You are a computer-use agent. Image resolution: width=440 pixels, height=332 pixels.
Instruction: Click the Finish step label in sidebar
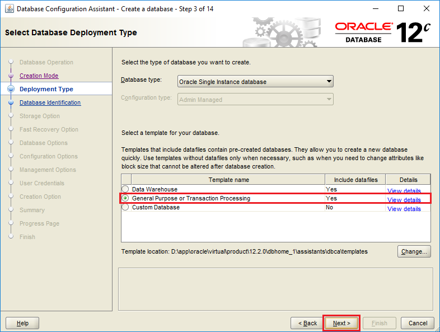click(27, 237)
